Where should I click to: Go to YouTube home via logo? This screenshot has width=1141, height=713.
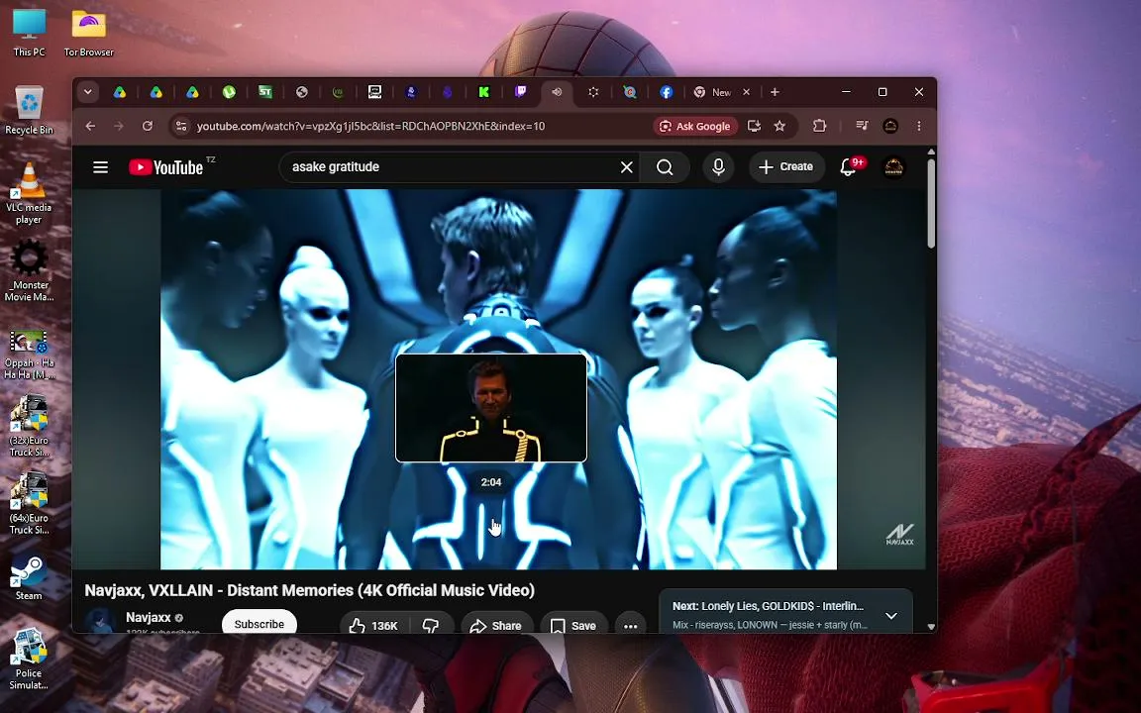point(166,167)
